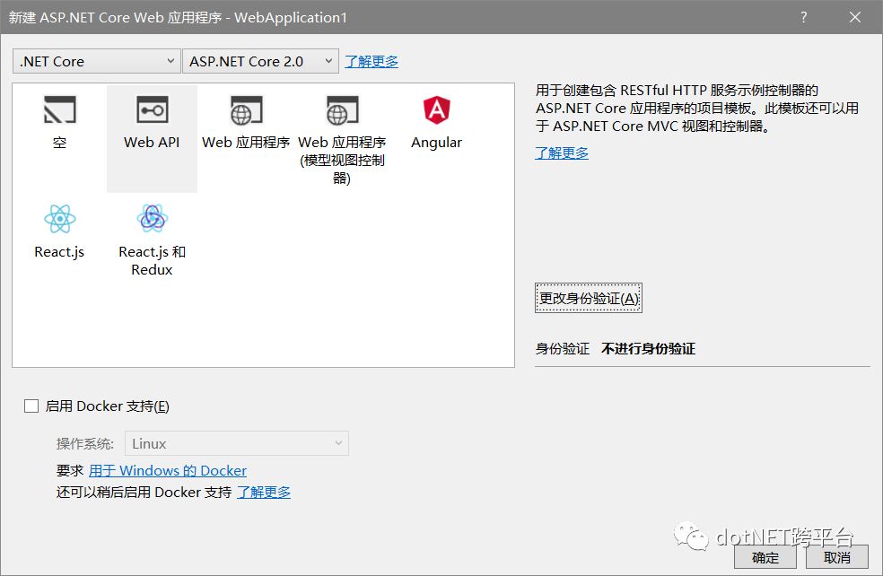Close the new ASP.NET Core dialog

point(855,17)
